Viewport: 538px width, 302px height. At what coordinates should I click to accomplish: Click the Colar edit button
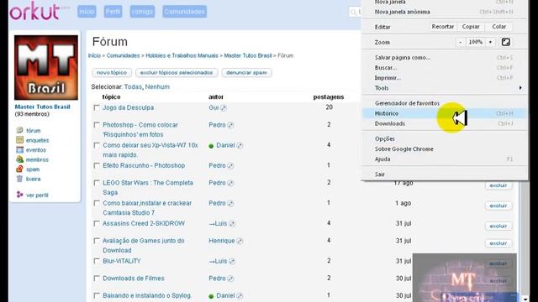498,26
